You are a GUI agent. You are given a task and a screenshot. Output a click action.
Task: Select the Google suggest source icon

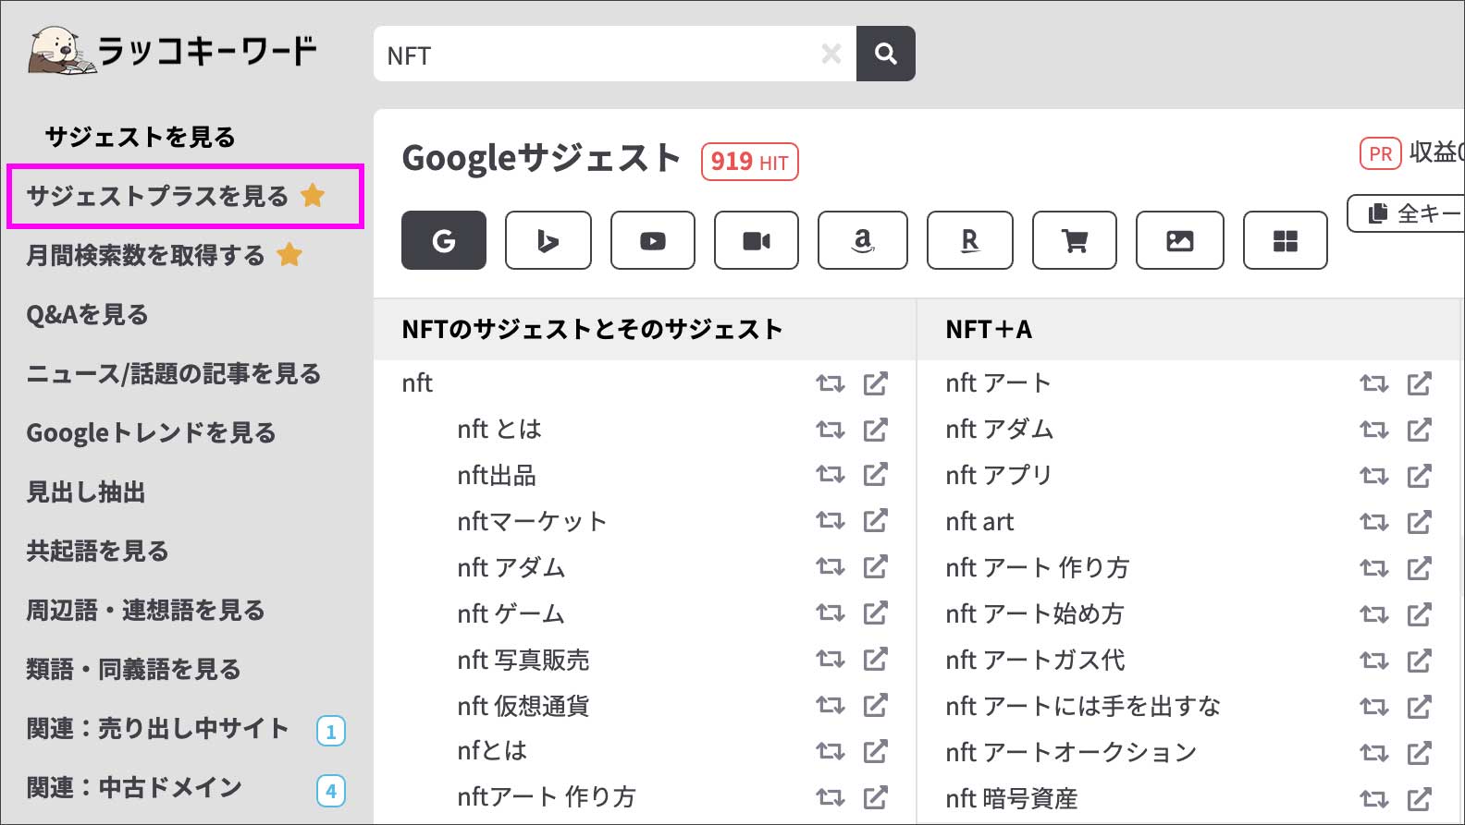click(444, 240)
